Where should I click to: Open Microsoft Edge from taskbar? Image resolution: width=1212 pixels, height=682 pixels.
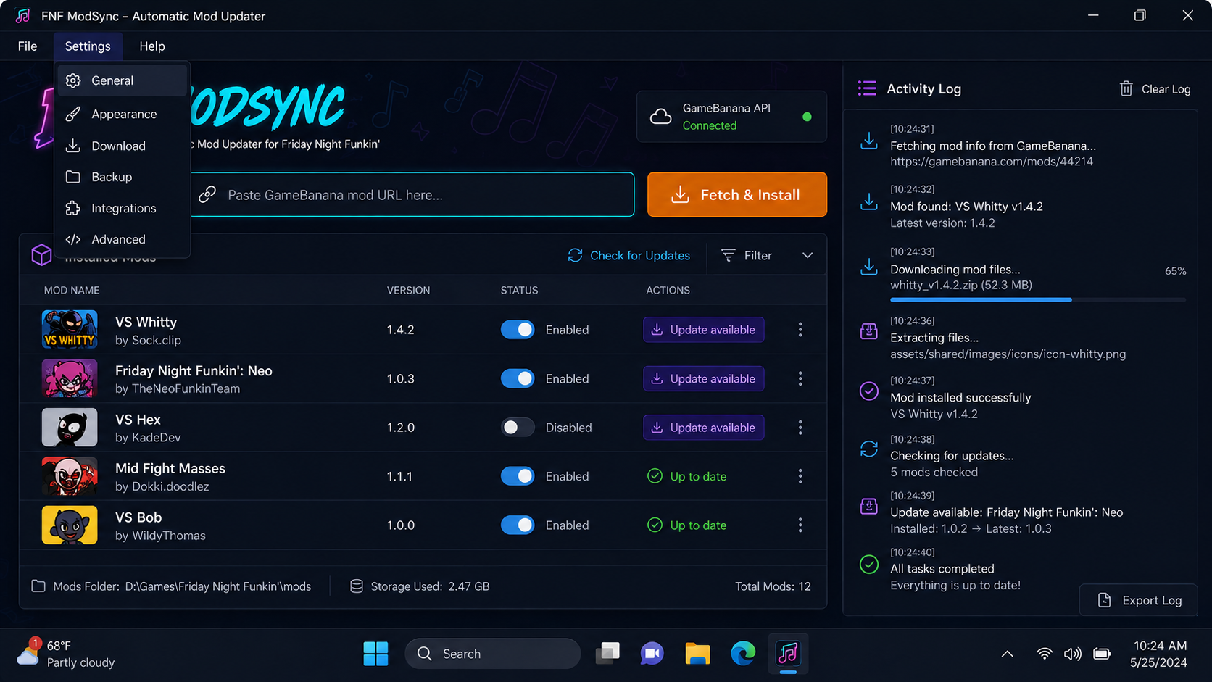(x=742, y=654)
